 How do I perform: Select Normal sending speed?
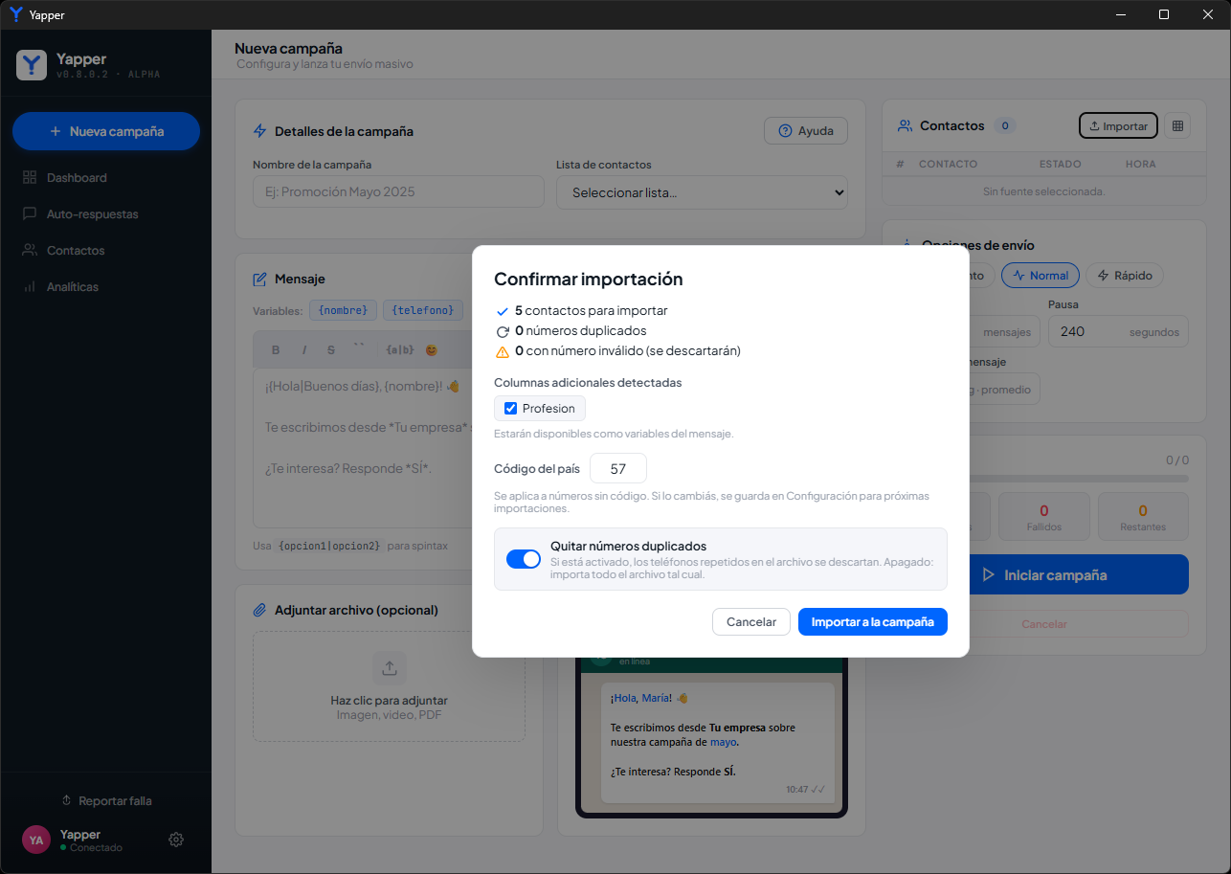[1041, 276]
